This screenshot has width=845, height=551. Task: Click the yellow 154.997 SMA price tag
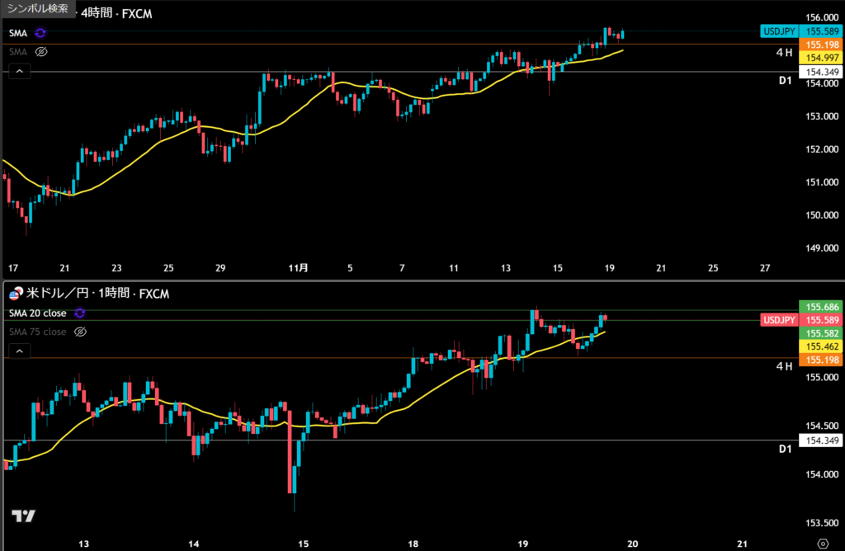tap(822, 58)
